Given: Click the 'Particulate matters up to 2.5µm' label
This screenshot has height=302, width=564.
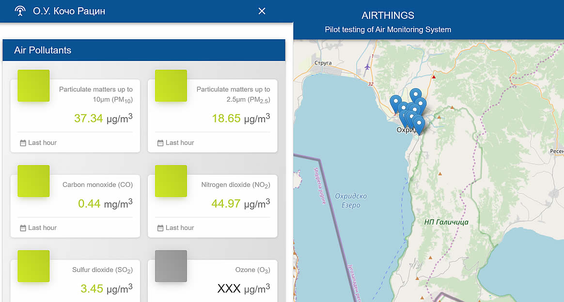Looking at the screenshot, I should point(233,94).
